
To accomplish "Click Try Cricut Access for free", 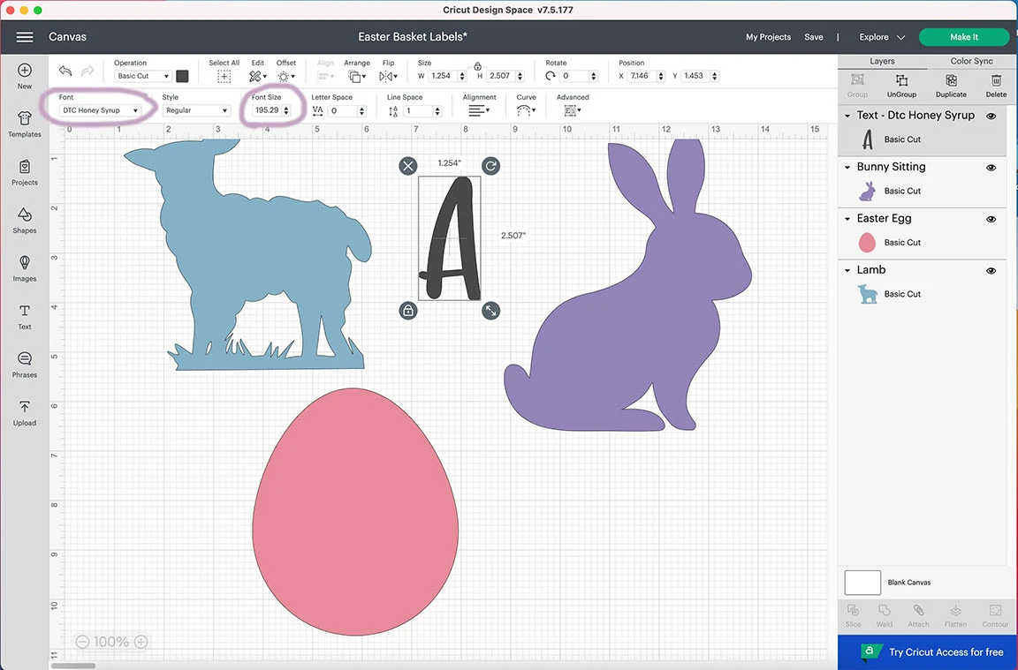I will [927, 651].
